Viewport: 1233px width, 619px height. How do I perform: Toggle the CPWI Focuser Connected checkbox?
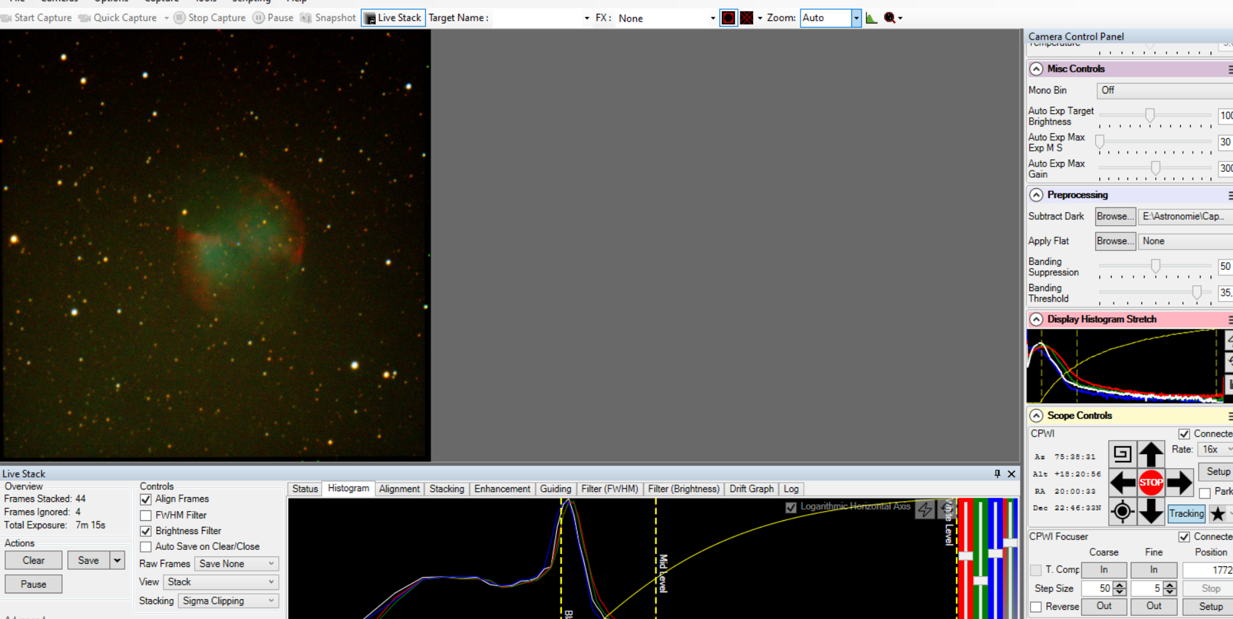coord(1184,537)
